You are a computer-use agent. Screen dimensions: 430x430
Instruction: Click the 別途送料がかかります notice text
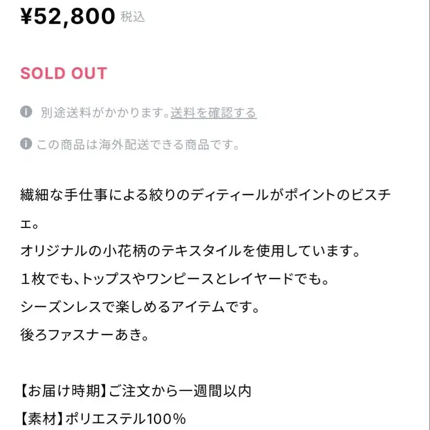point(105,113)
